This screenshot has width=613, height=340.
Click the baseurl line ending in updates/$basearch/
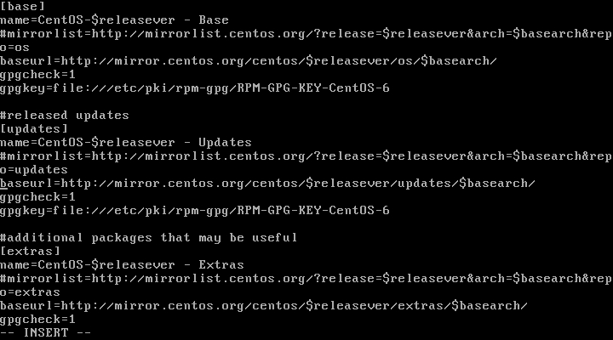point(267,183)
